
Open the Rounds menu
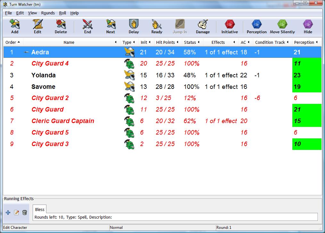[x=48, y=13]
